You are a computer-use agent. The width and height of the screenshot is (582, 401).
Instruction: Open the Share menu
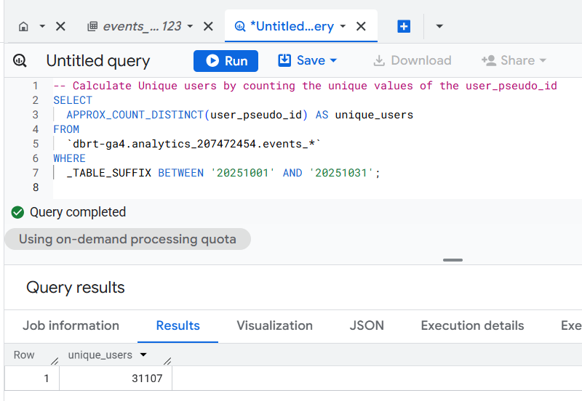[x=513, y=61]
